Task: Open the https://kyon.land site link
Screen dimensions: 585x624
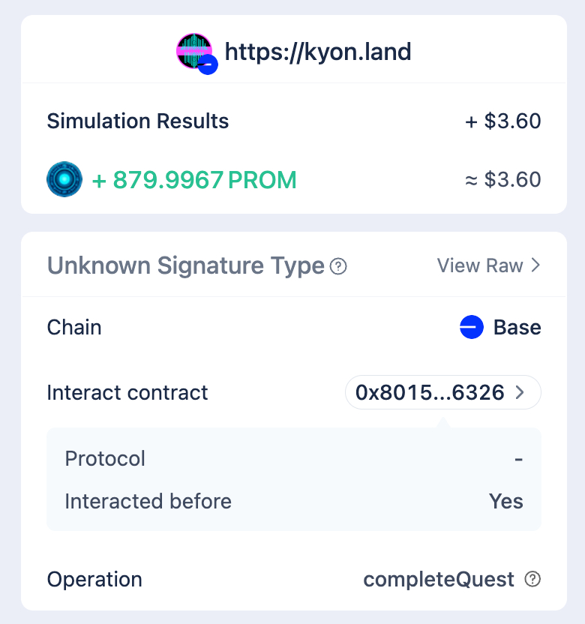Action: [318, 52]
